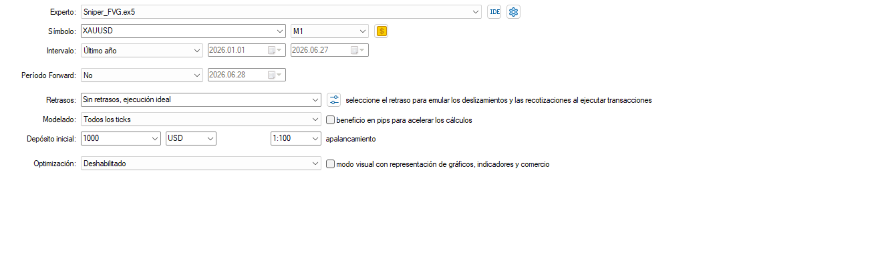The image size is (888, 263).
Task: Expand the USD currency dropdown
Action: (x=210, y=139)
